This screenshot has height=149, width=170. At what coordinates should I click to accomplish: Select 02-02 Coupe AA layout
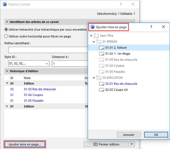117,90
